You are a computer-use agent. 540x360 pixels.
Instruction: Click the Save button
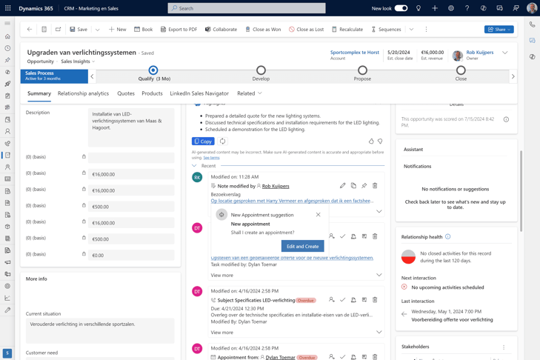coord(79,30)
